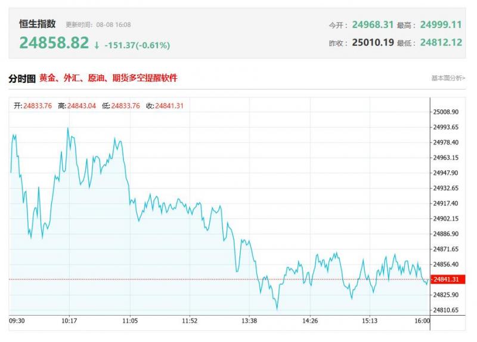Click chart low value 24833.76 after 低
This screenshot has width=477, height=342.
point(125,106)
